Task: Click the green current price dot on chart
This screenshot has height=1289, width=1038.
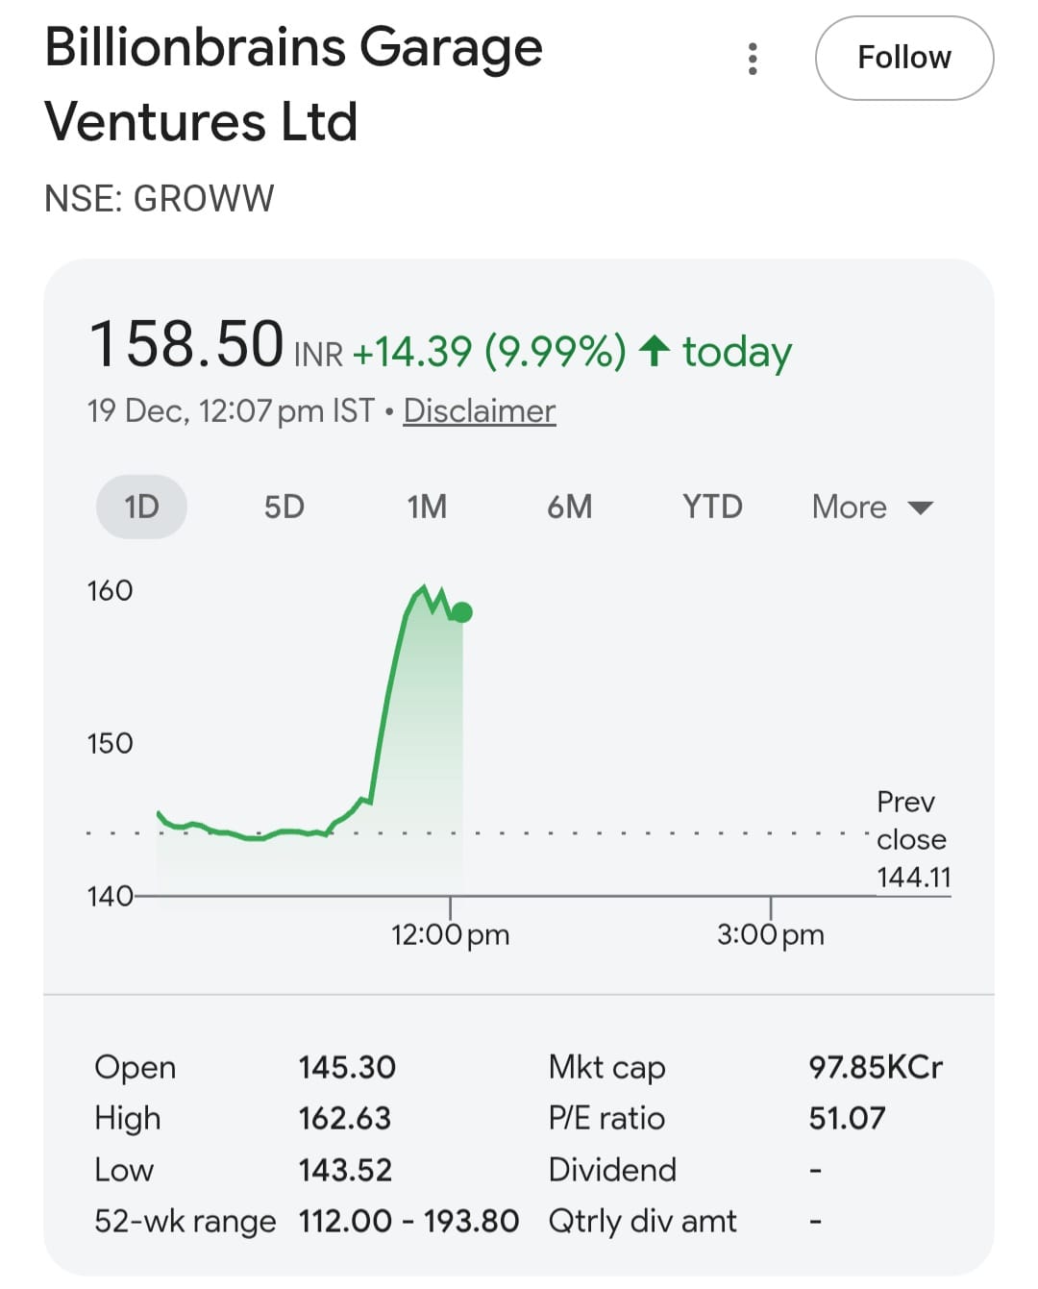Action: [x=462, y=612]
